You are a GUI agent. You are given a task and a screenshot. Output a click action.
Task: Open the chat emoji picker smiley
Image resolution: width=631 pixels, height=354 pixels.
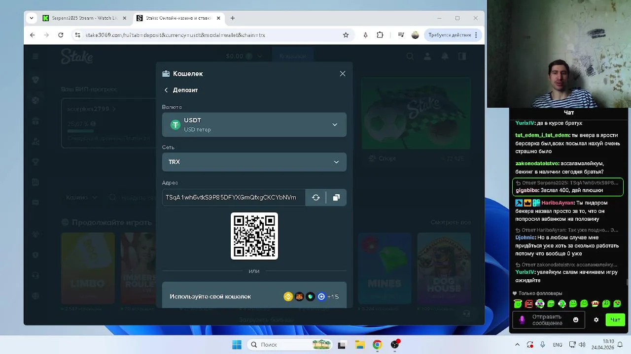pos(576,320)
